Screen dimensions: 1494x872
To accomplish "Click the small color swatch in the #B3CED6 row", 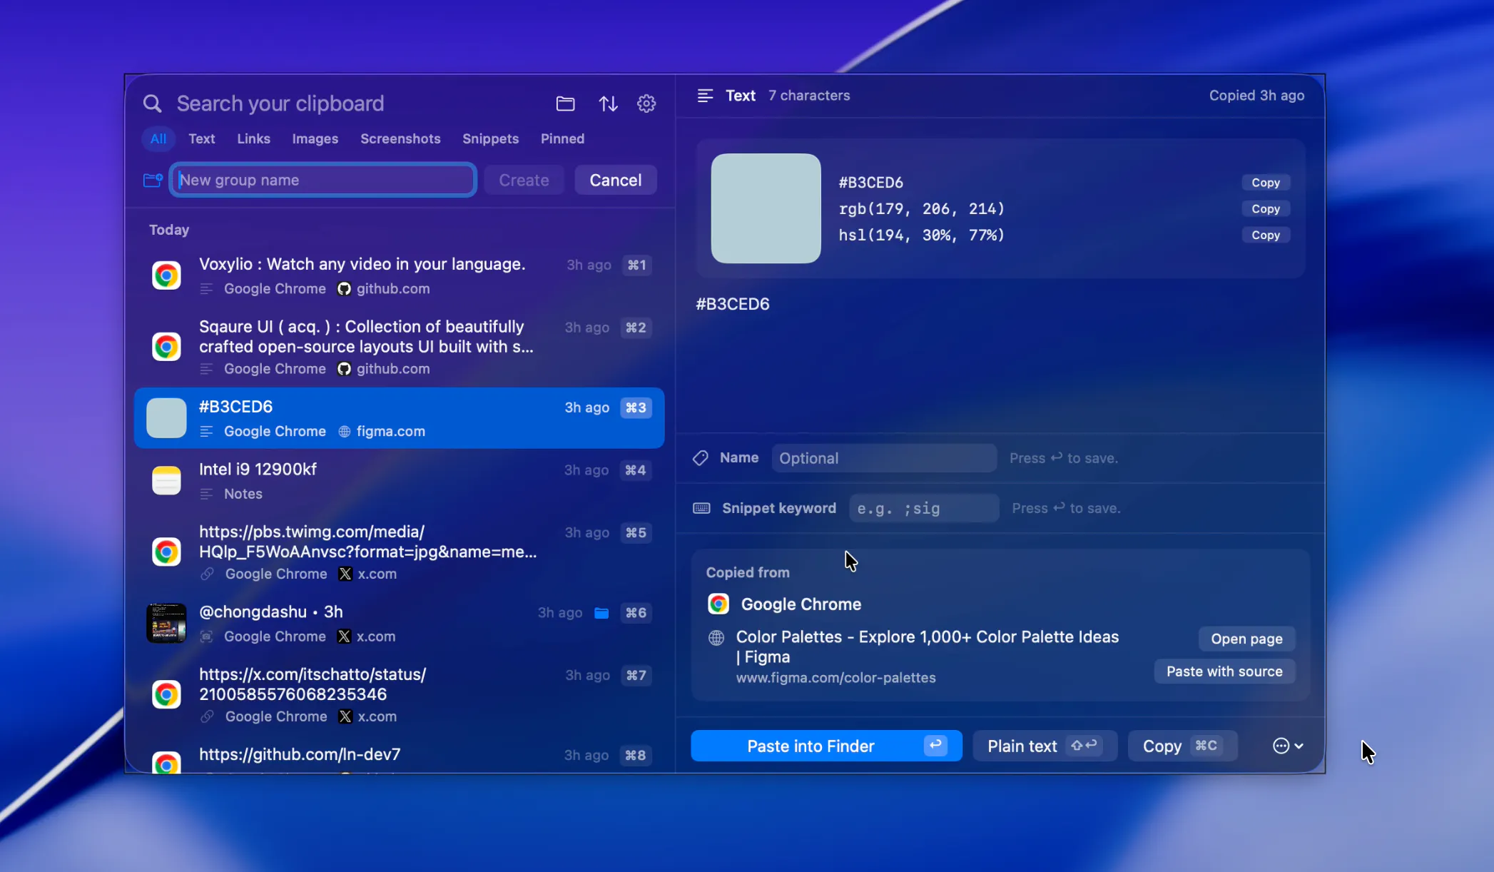I will pos(166,418).
